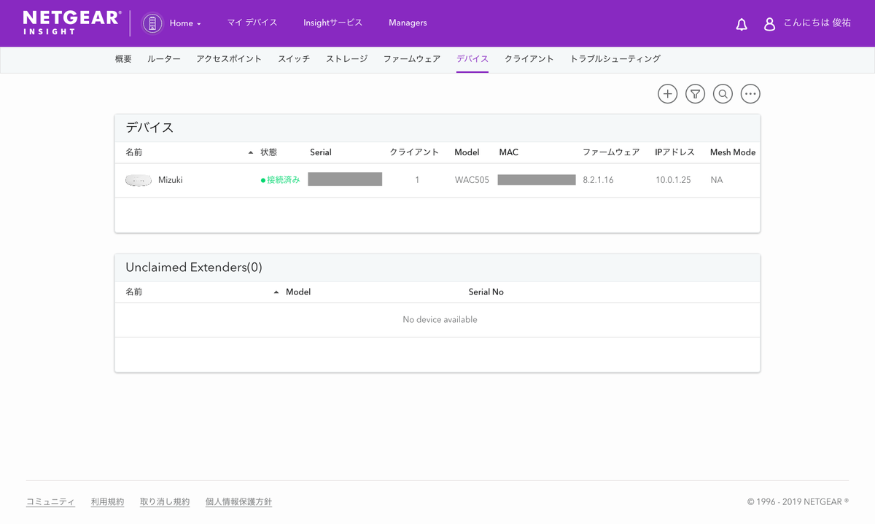
Task: Click the 状態 column header
Action: pos(269,152)
